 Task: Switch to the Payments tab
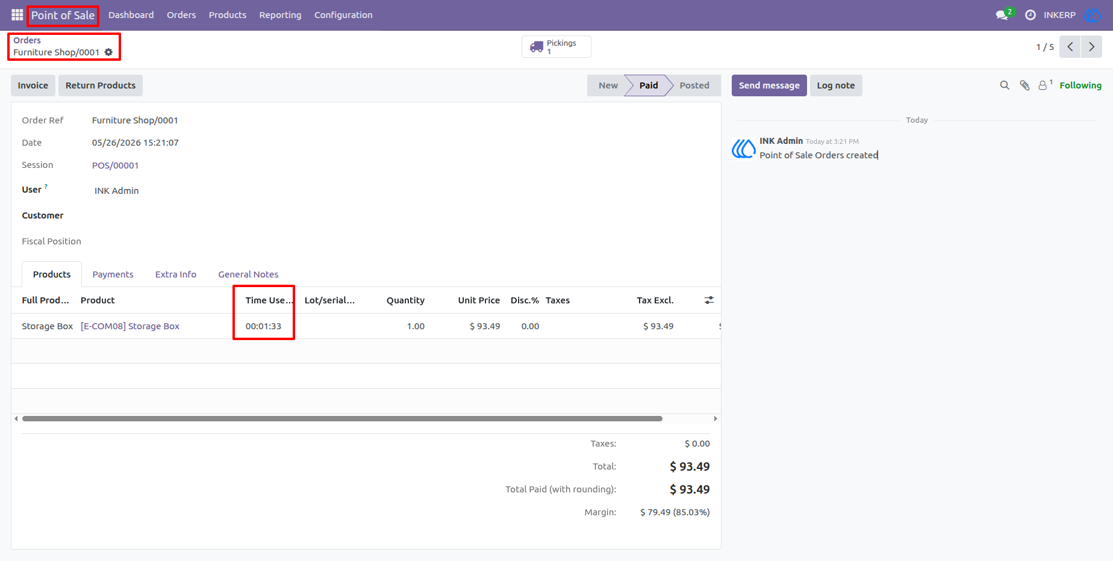pyautogui.click(x=113, y=274)
